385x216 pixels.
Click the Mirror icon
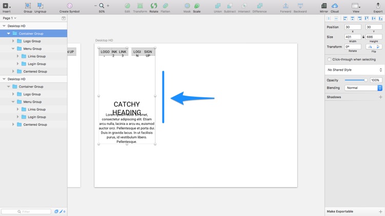(324, 6)
